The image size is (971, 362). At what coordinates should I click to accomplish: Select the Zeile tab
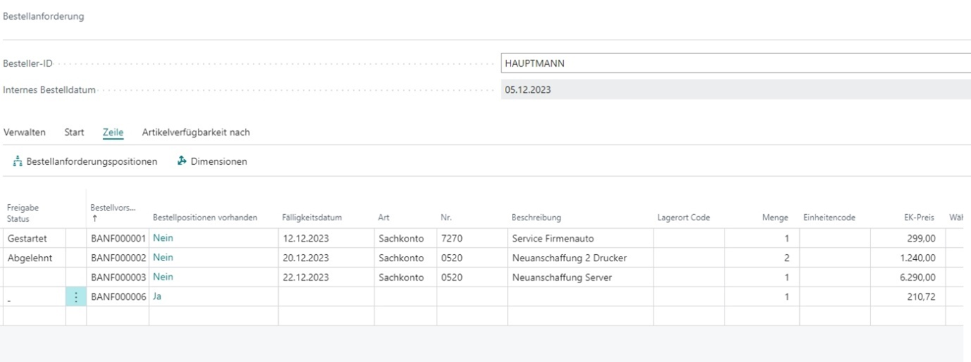113,132
